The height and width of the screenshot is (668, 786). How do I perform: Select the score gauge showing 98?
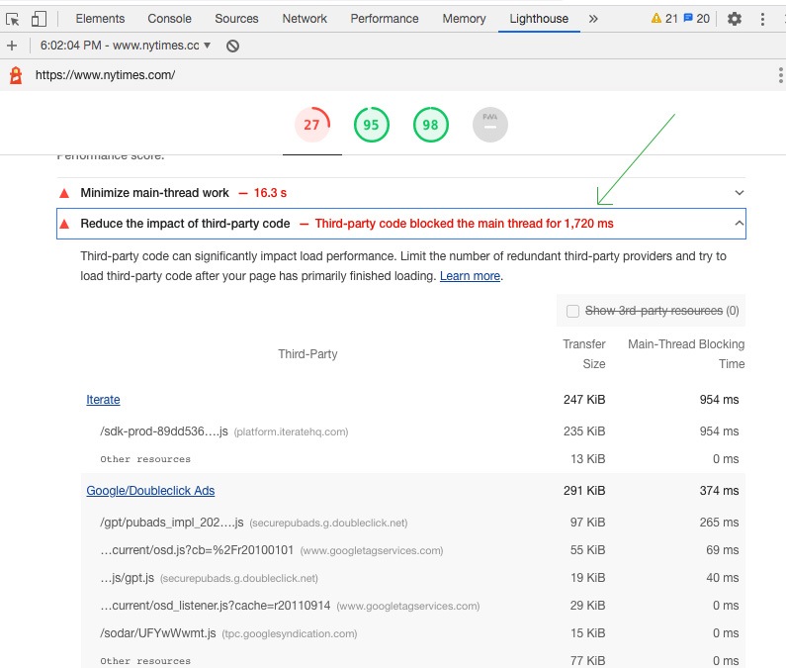point(431,125)
